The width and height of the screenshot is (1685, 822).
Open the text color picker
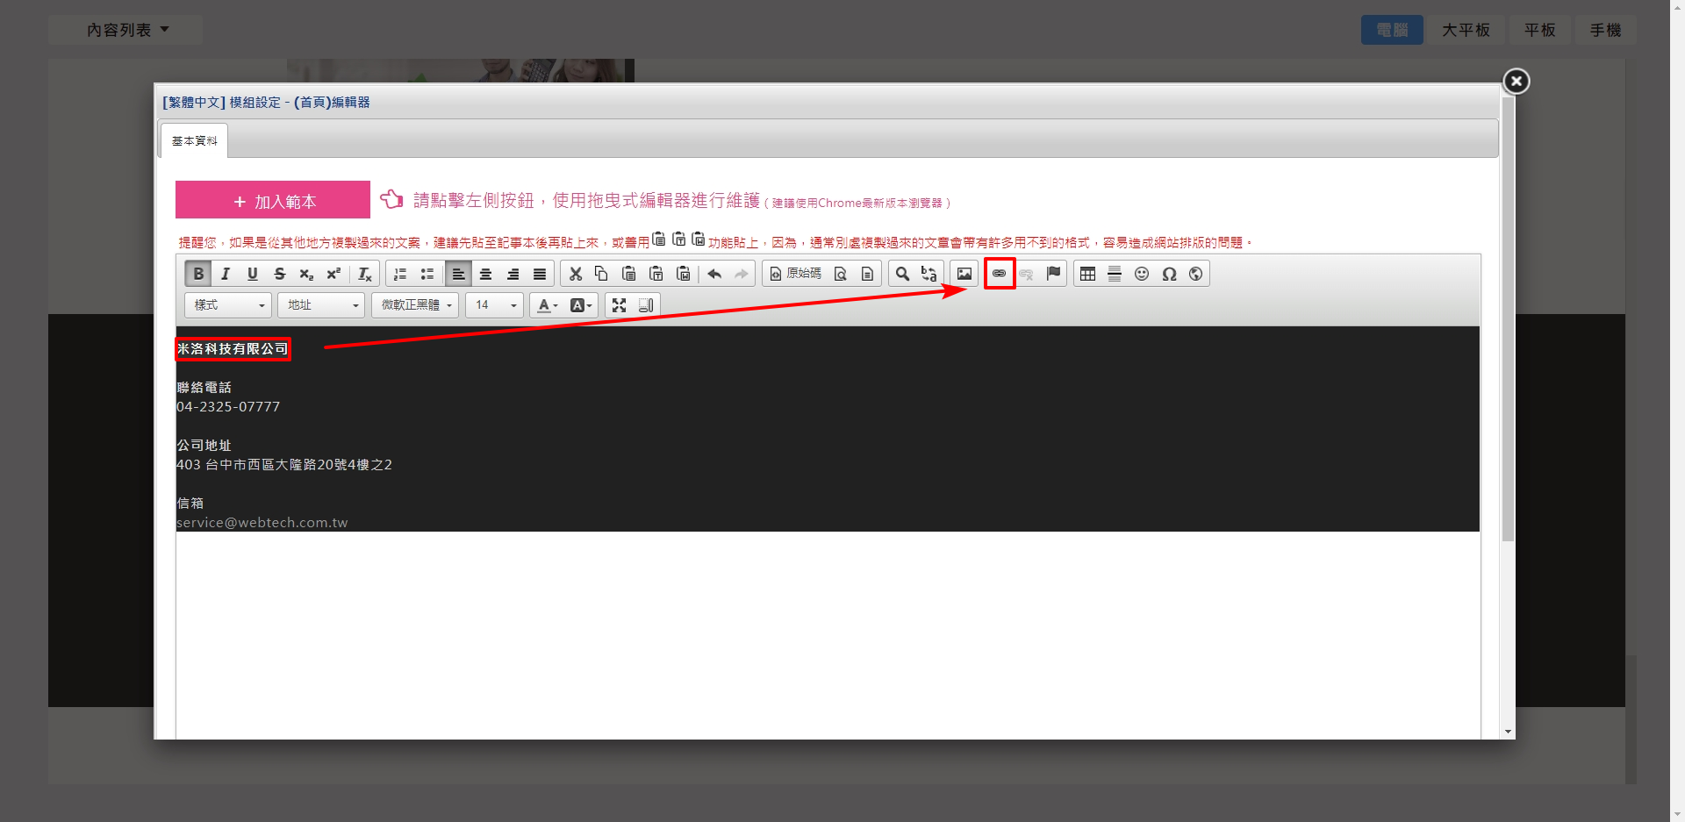point(547,305)
